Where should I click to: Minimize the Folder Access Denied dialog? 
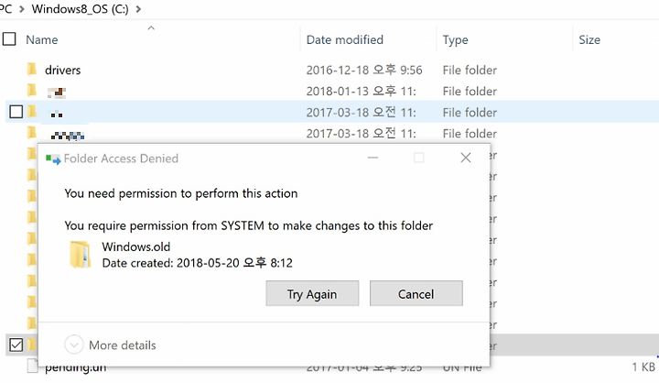coord(373,158)
